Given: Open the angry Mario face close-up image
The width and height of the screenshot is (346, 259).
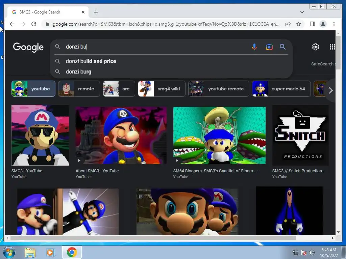Looking at the screenshot, I should point(187,211).
